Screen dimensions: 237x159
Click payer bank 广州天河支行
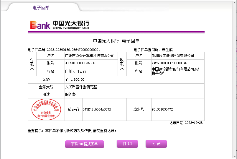coord(75,71)
